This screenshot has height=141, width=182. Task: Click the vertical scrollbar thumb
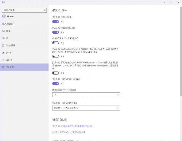[181, 51]
